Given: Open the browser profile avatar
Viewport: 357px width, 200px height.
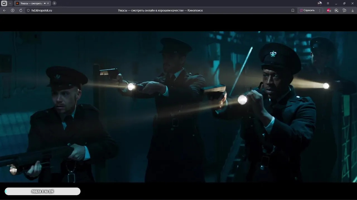Looking at the screenshot, I should pos(320,3).
